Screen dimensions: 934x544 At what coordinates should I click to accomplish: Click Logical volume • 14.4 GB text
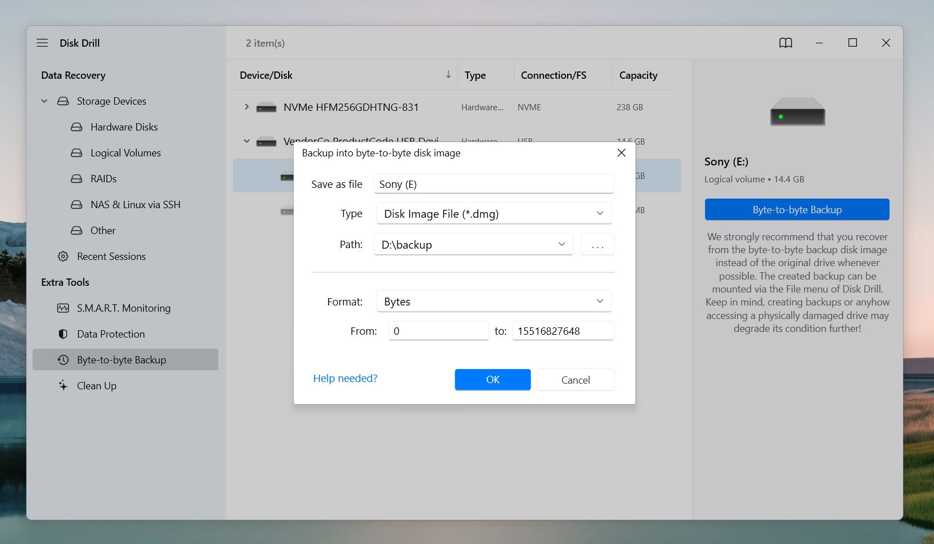[755, 179]
